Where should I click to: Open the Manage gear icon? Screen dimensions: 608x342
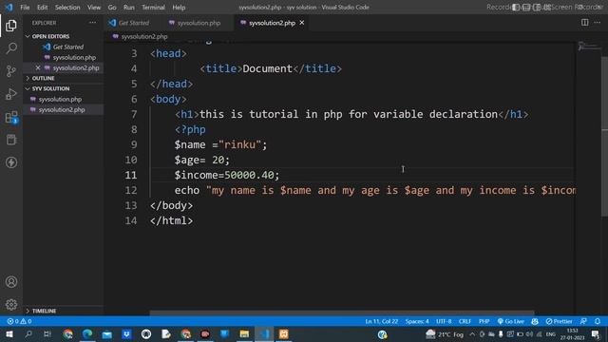[x=11, y=305]
